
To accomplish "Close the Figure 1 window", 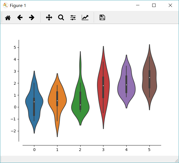I will pyautogui.click(x=170, y=5).
